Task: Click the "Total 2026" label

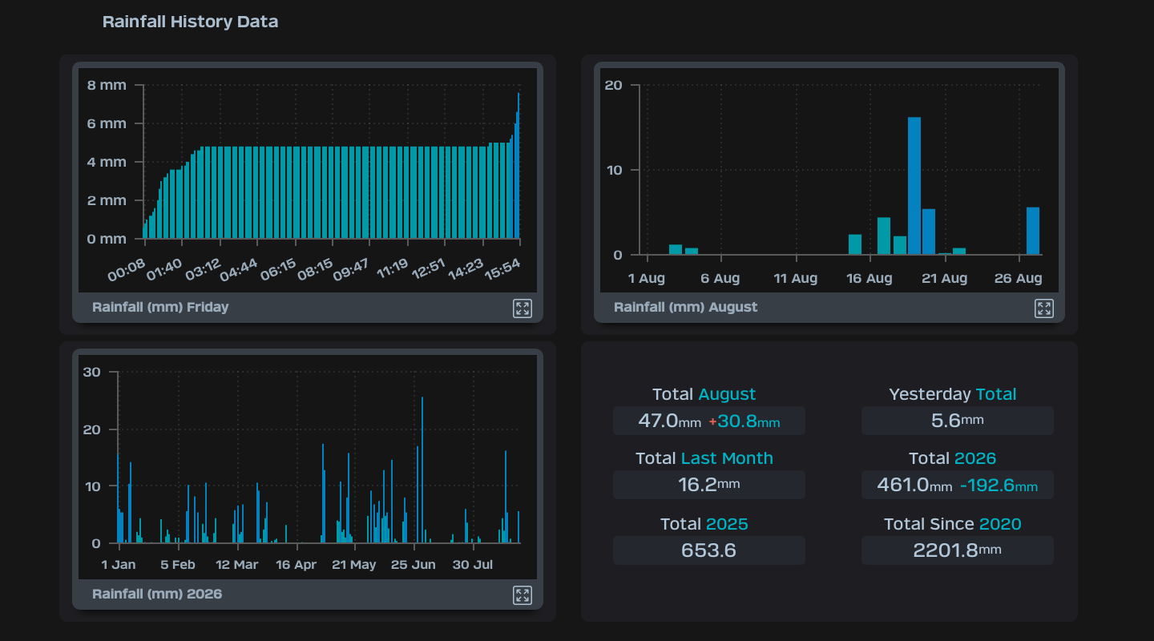Action: [x=952, y=458]
